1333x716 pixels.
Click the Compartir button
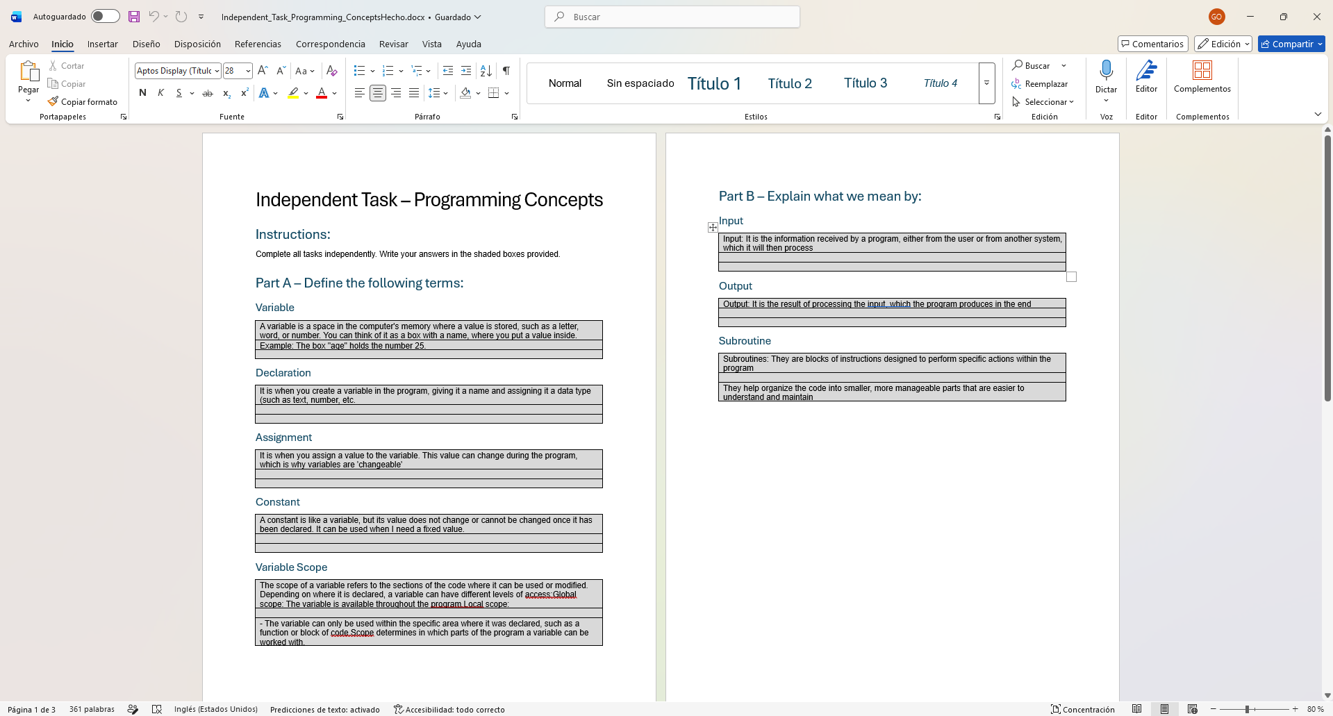pyautogui.click(x=1291, y=44)
